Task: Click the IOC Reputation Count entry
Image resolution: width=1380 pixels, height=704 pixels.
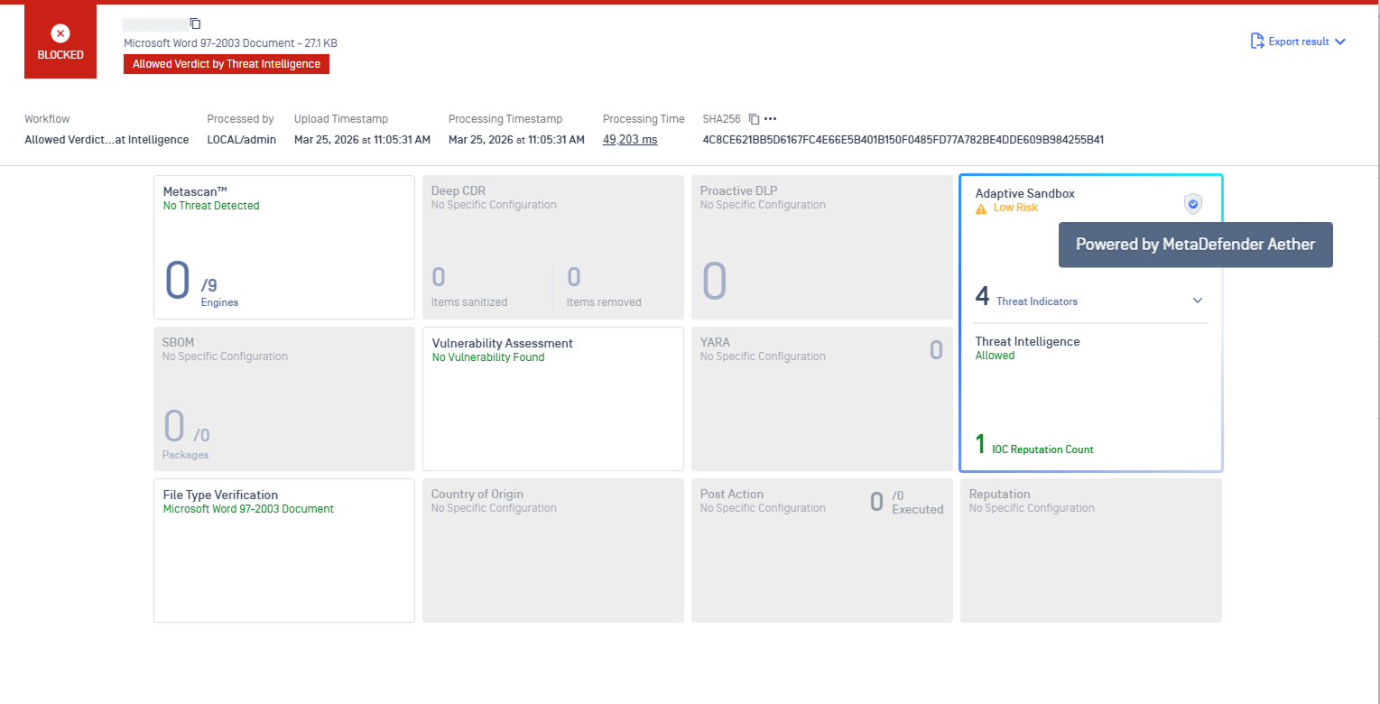Action: [1042, 449]
